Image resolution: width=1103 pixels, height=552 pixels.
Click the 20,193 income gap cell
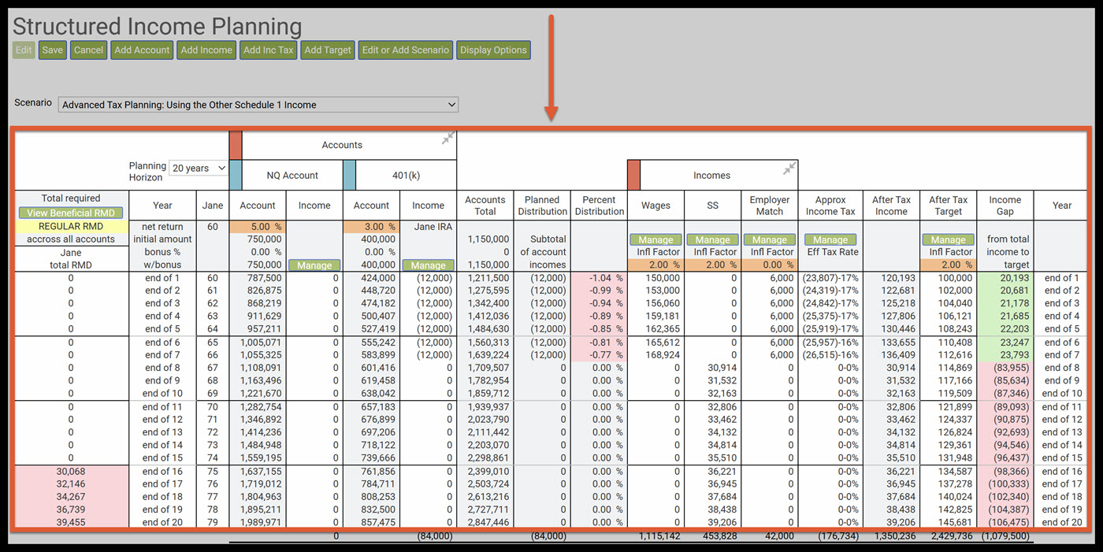[1005, 278]
